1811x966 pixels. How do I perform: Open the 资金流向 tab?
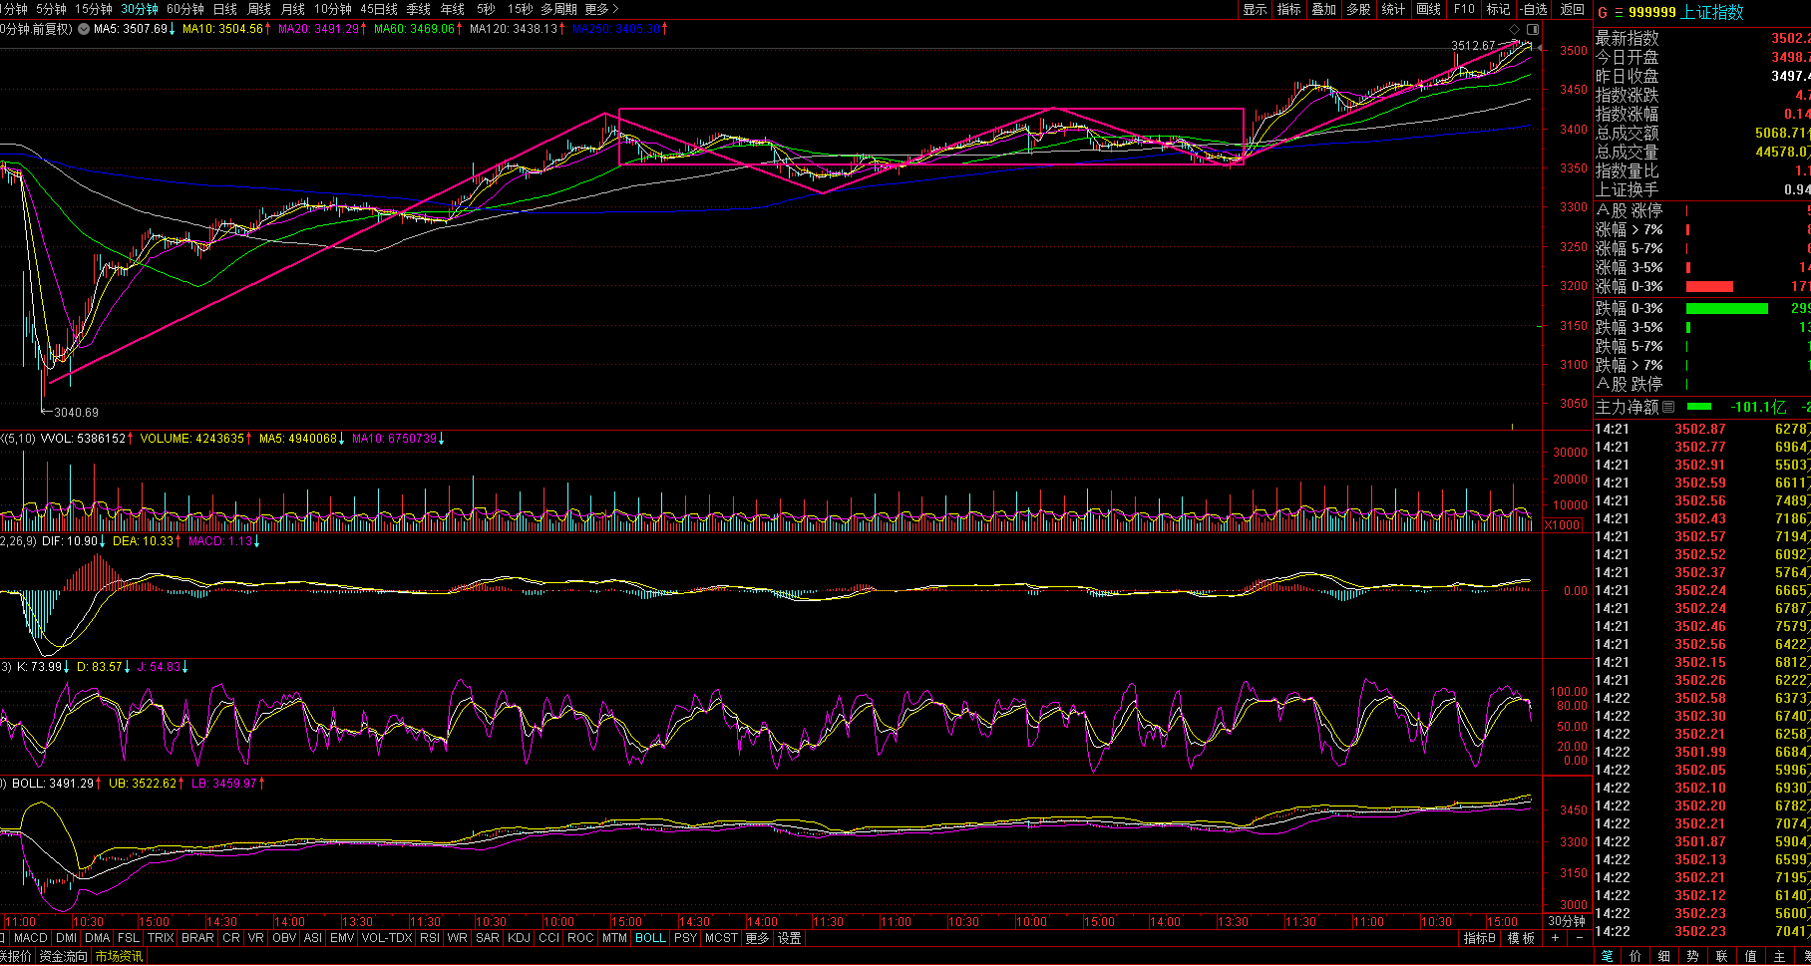coord(64,957)
